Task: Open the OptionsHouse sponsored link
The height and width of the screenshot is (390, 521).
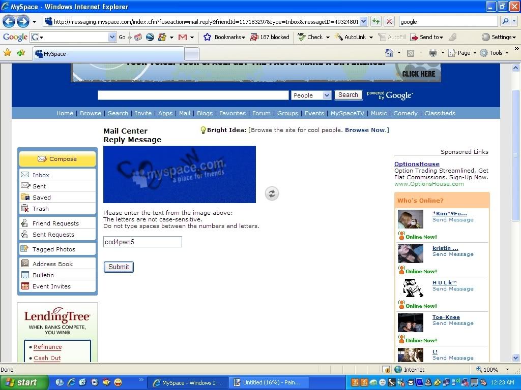Action: coord(417,164)
